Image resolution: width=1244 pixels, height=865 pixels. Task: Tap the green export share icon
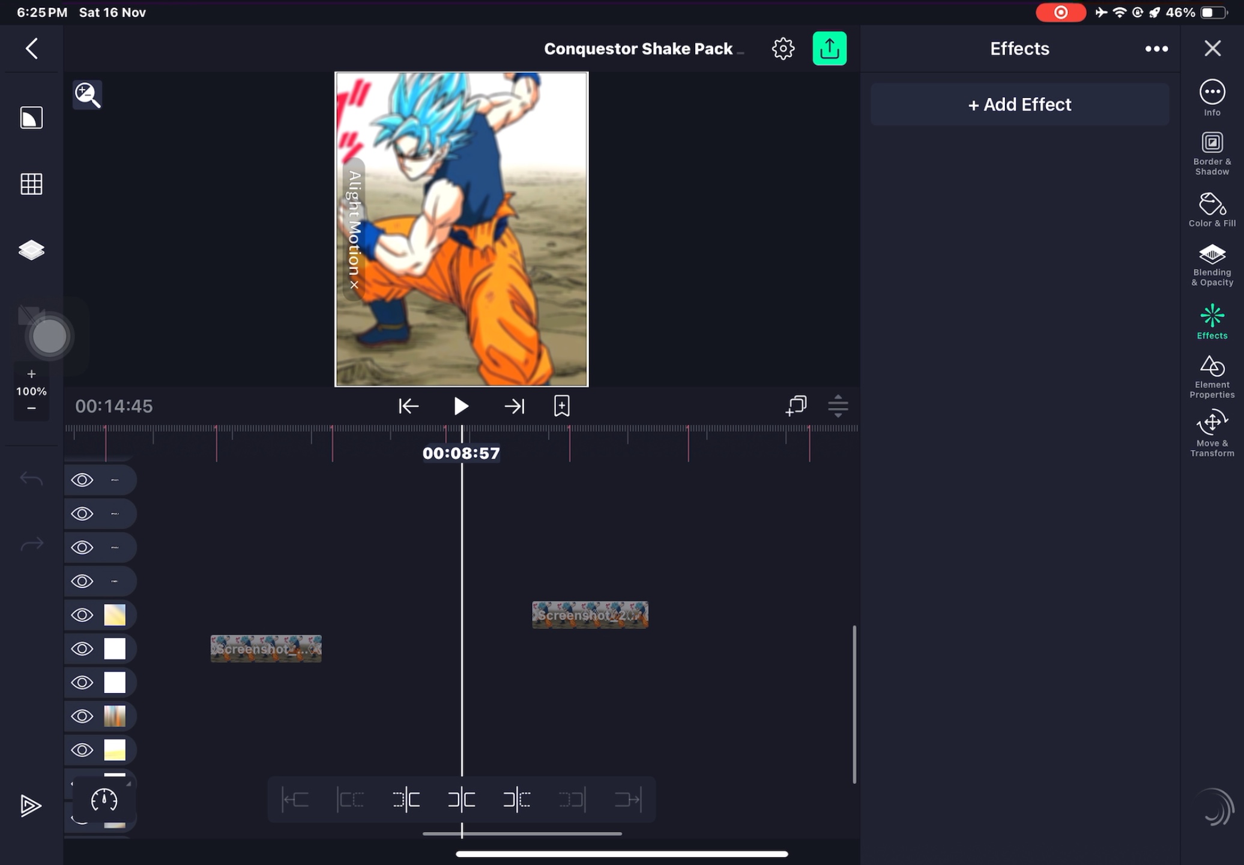(830, 49)
